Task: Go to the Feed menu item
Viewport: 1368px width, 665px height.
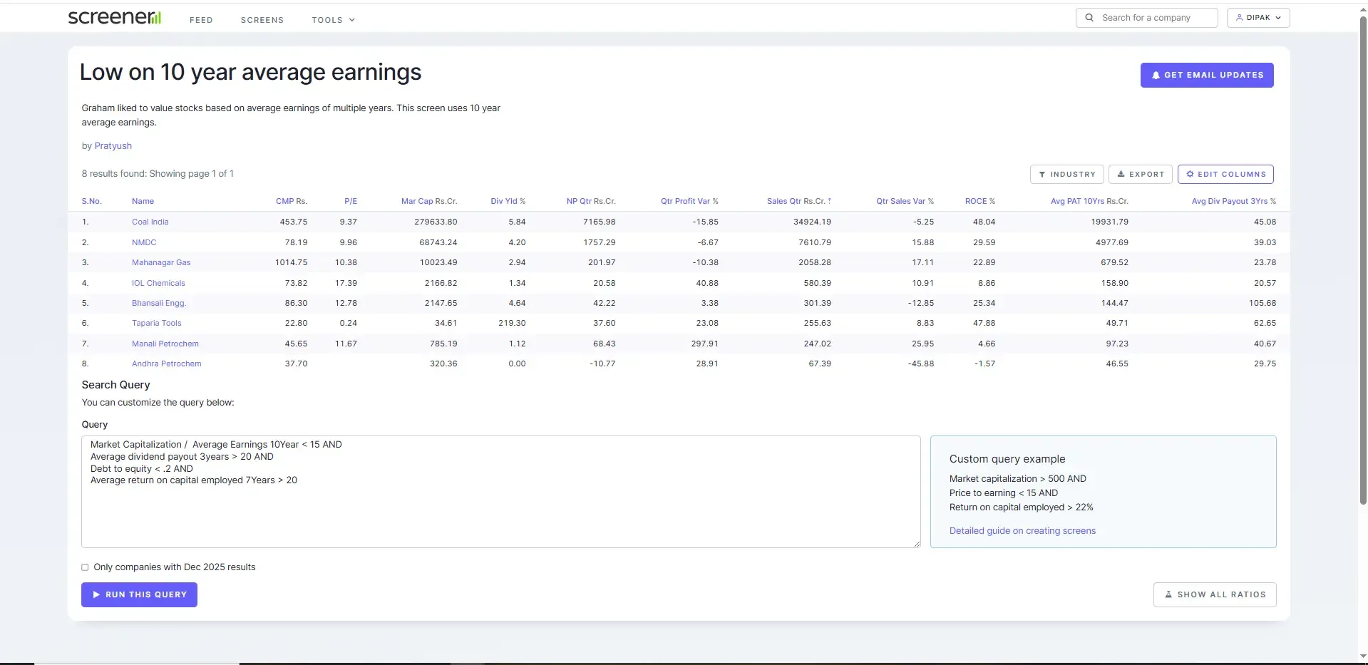Action: point(201,20)
